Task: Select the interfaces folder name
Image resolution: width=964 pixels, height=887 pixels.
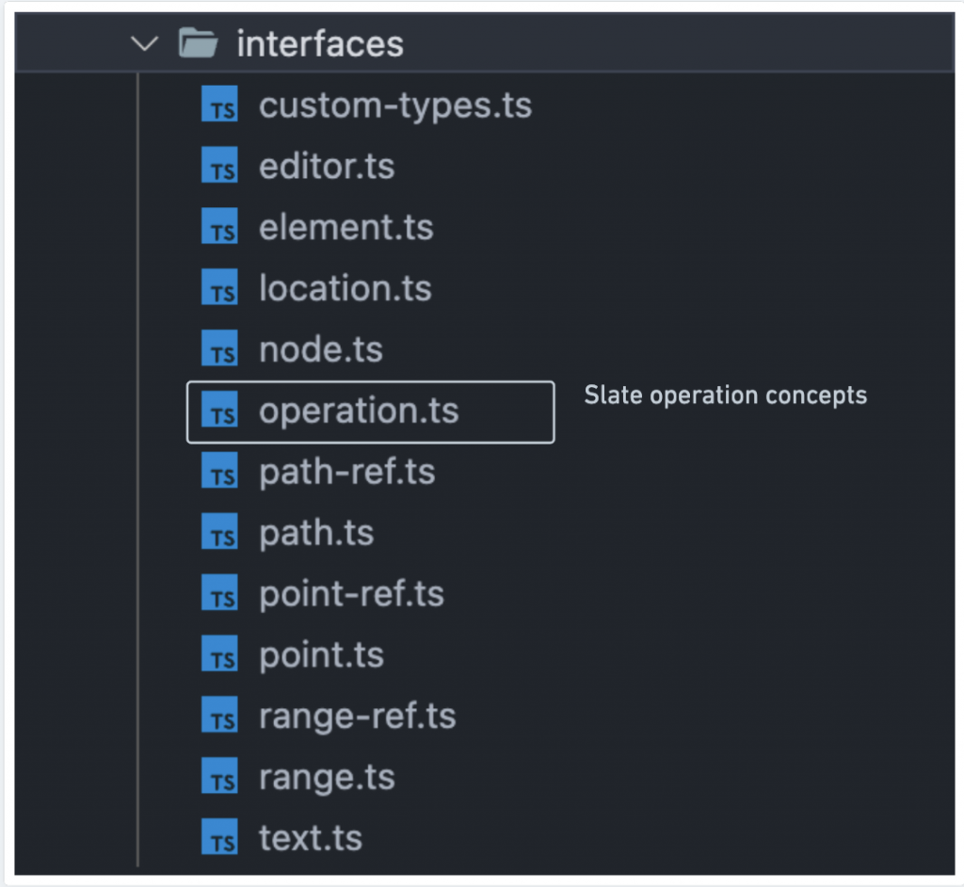Action: pyautogui.click(x=320, y=44)
